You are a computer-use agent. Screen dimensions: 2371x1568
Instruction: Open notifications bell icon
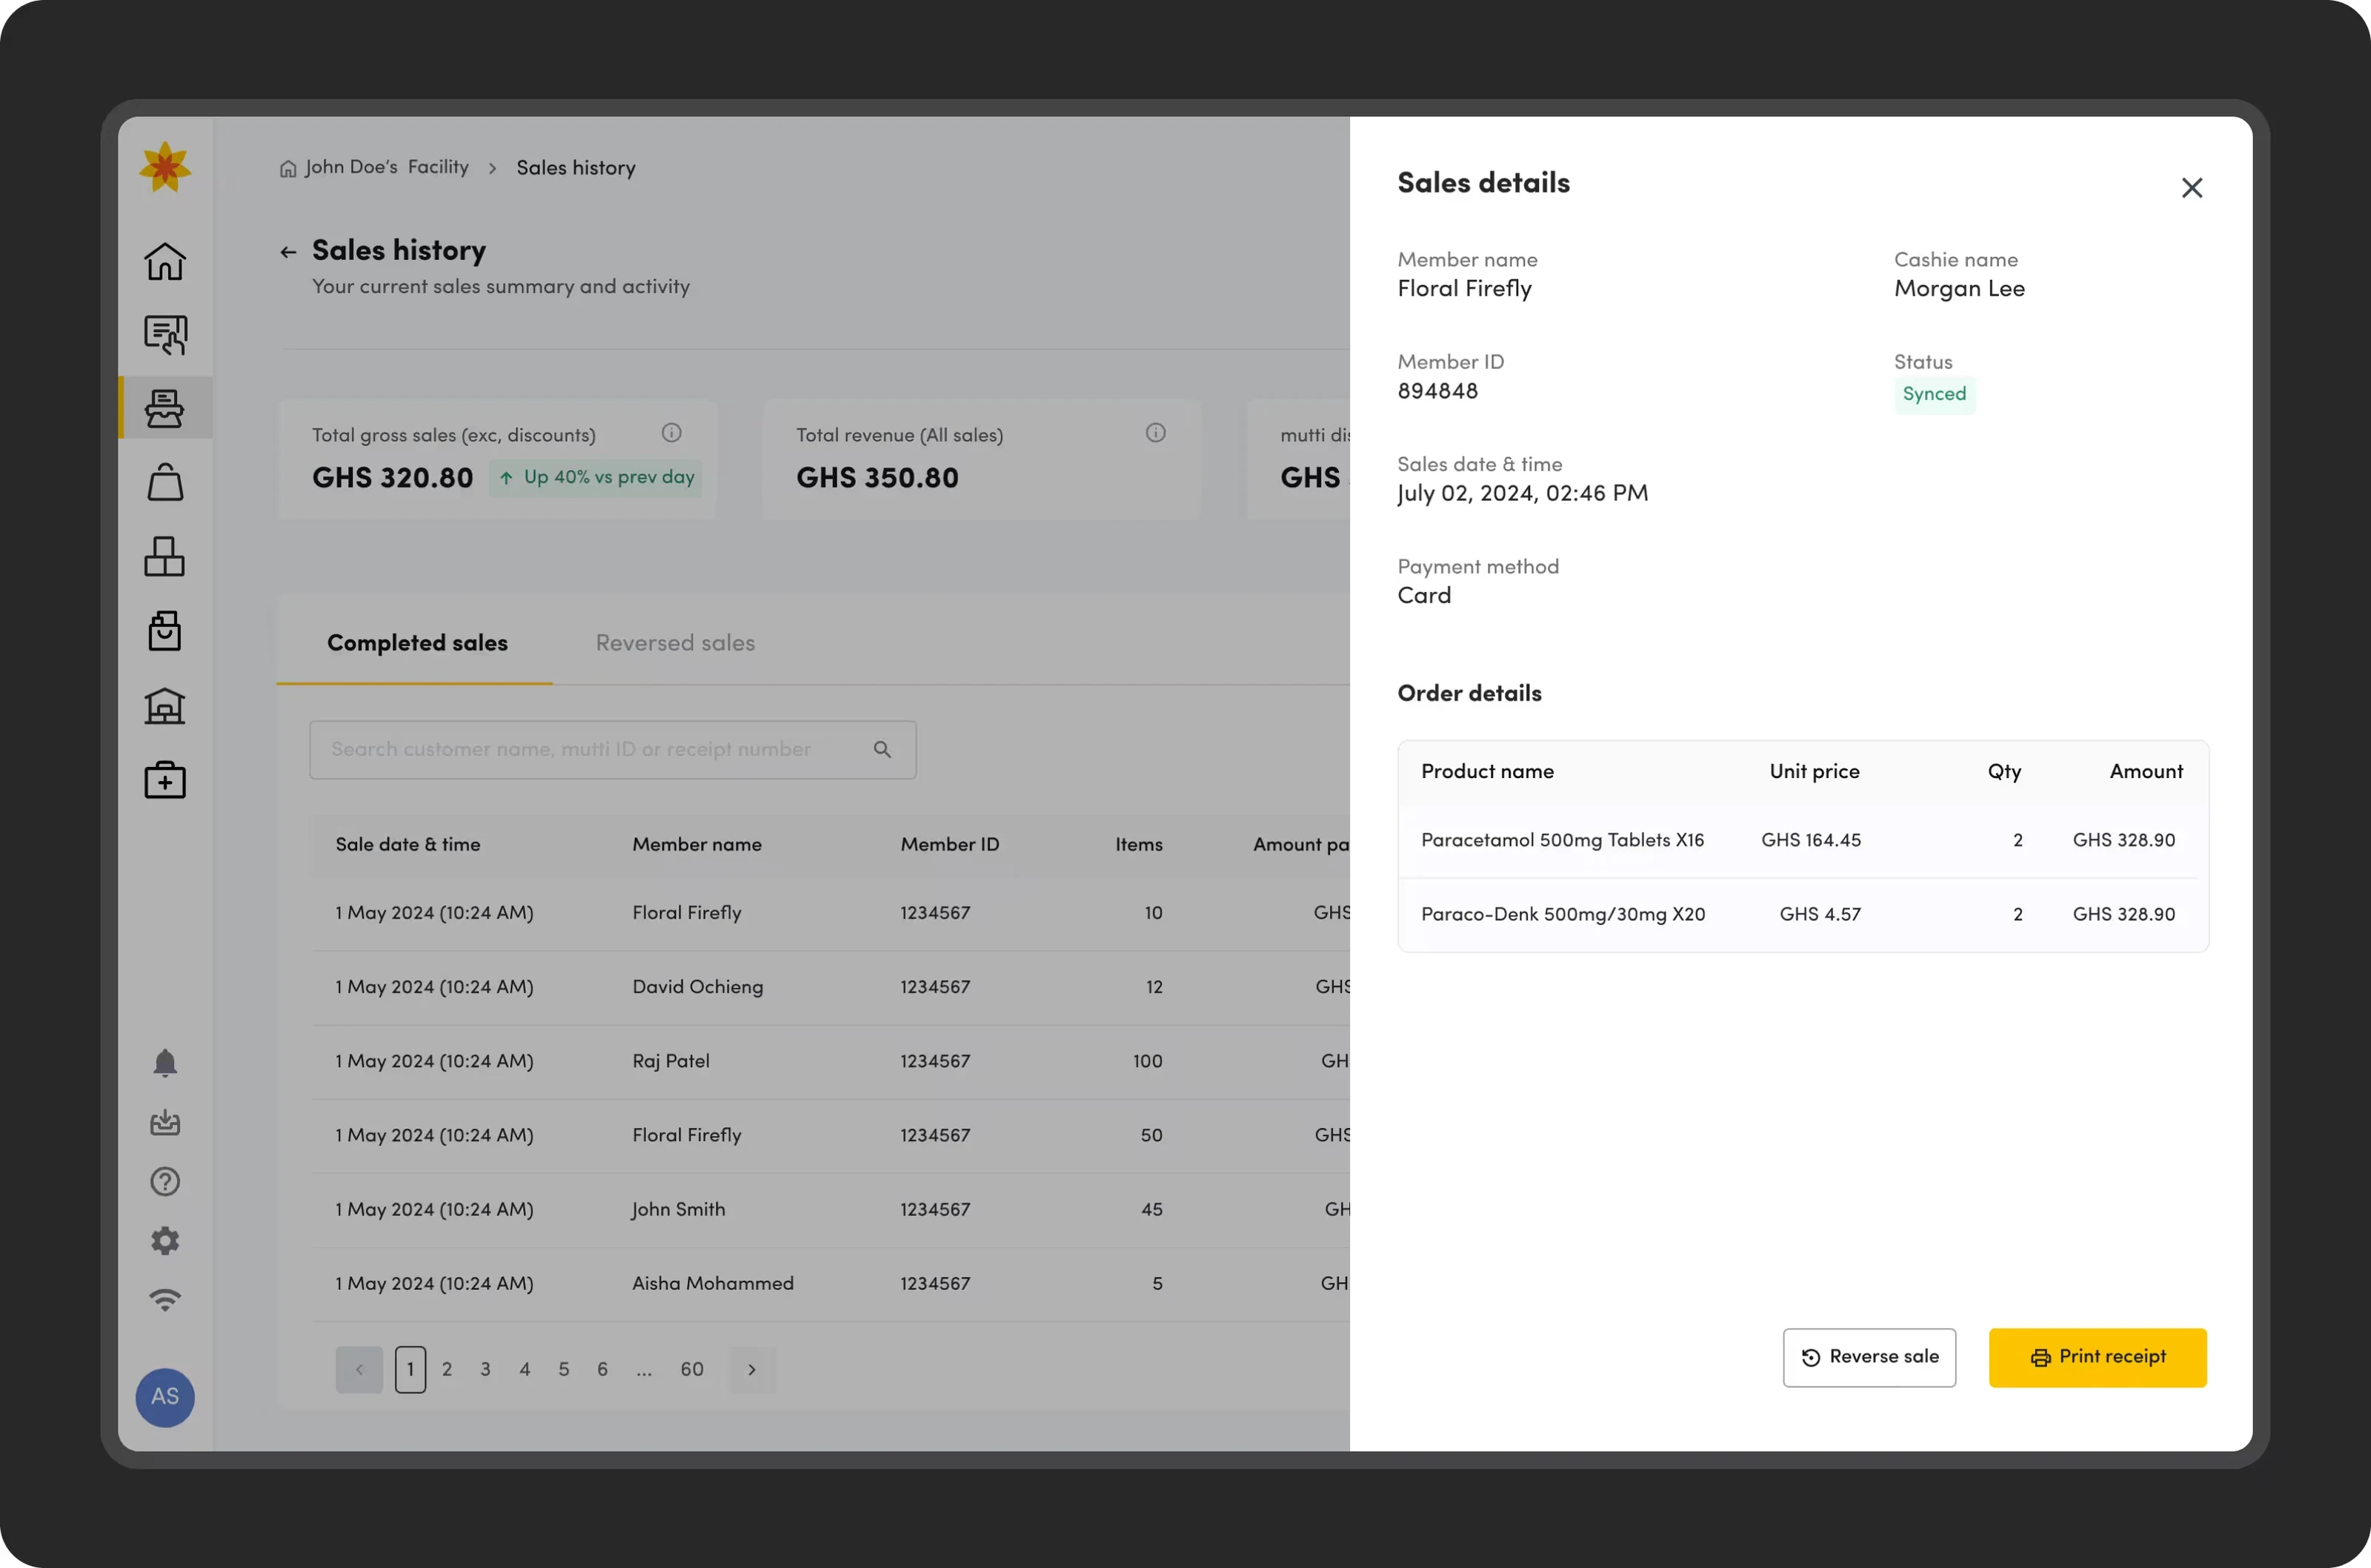(x=165, y=1062)
